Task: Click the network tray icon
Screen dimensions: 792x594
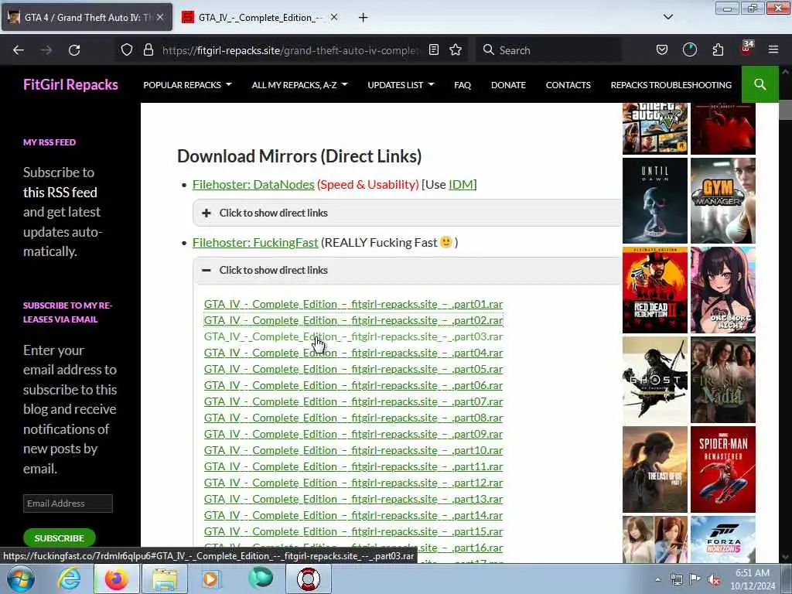Action: (x=676, y=579)
